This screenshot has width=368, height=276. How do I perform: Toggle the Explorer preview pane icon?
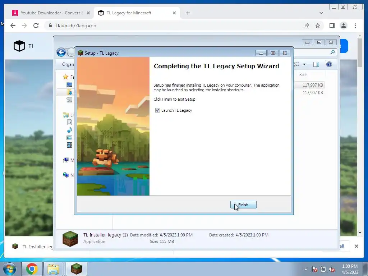(316, 64)
